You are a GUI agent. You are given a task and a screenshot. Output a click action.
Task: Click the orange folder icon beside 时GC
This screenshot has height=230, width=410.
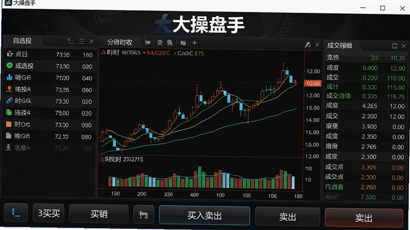point(9,124)
